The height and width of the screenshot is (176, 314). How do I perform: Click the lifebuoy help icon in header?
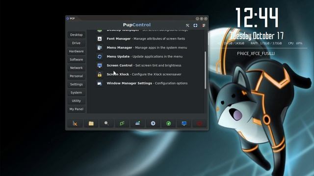click(195, 25)
